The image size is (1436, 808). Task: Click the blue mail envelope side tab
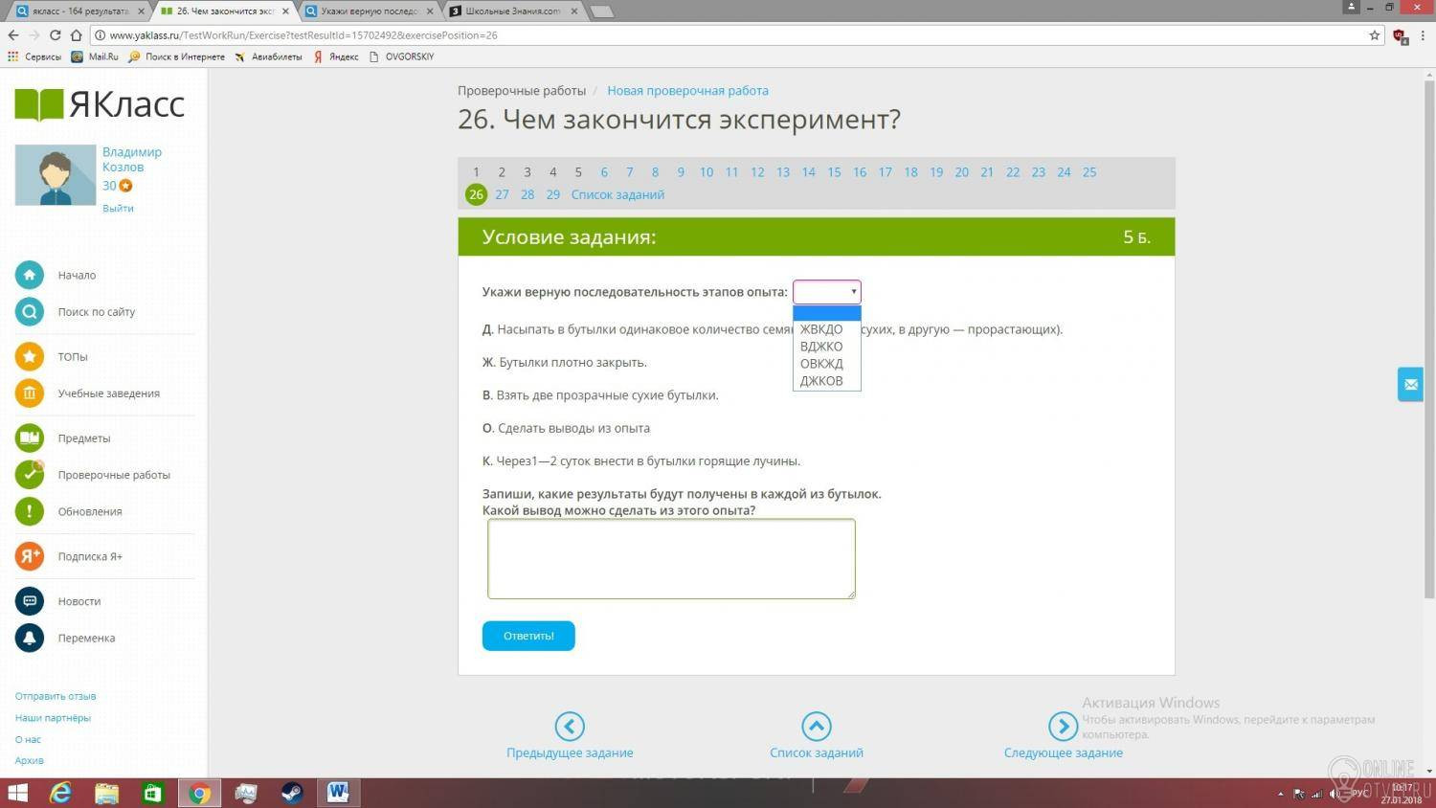(x=1410, y=384)
